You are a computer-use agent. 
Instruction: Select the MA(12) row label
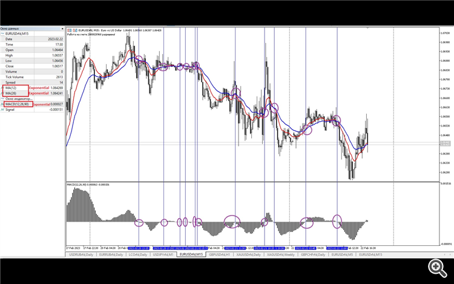(x=11, y=88)
